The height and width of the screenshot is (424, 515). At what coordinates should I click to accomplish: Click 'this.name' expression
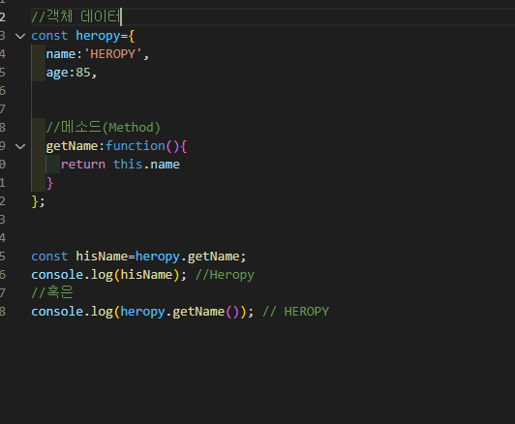(146, 165)
